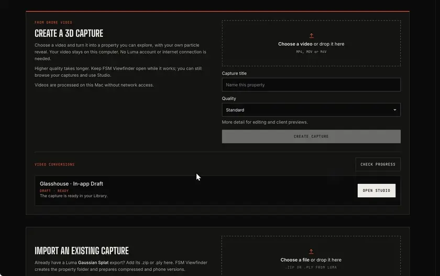Click the Check Progress button

pos(378,164)
